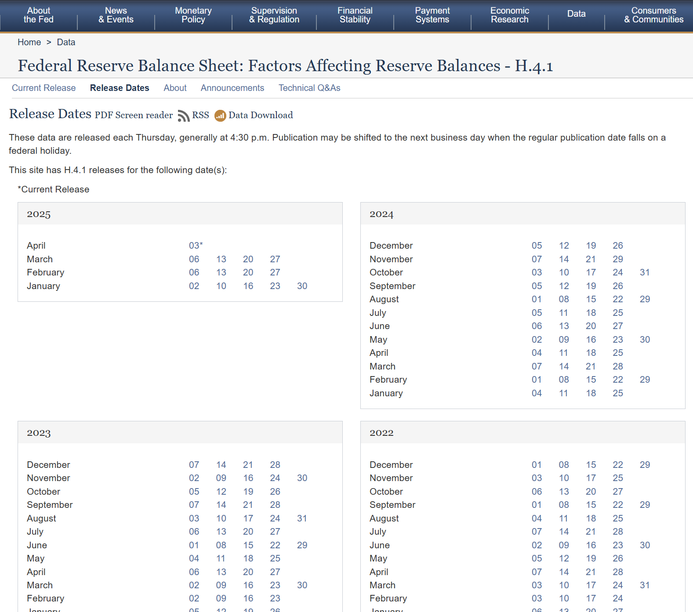Switch to the Current Release tab

coord(44,88)
